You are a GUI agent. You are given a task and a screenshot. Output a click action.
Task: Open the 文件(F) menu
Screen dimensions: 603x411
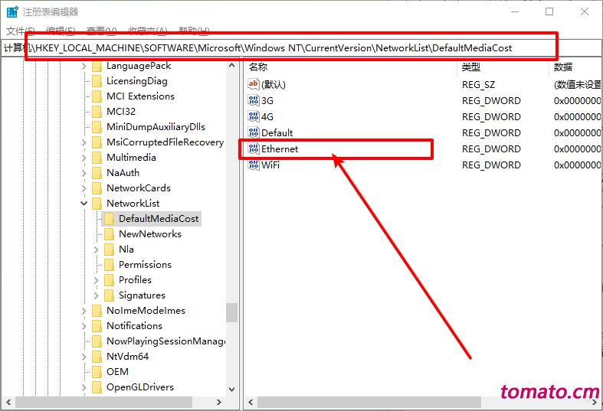pos(21,31)
